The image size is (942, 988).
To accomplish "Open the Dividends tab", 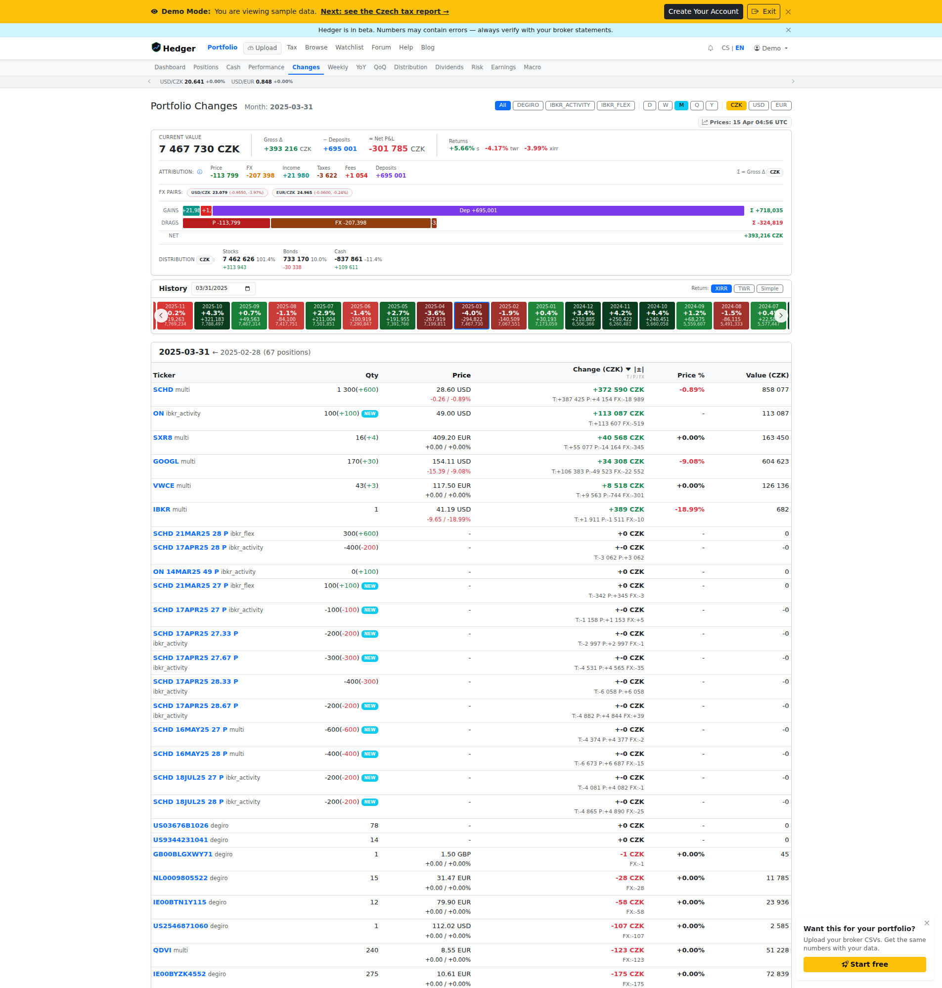I will pyautogui.click(x=449, y=67).
